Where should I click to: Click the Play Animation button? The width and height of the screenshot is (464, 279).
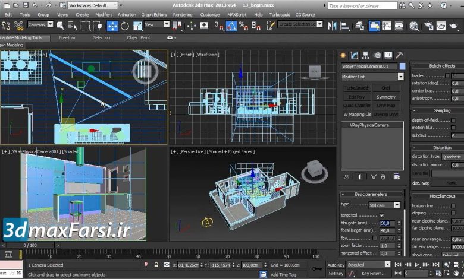(x=417, y=265)
